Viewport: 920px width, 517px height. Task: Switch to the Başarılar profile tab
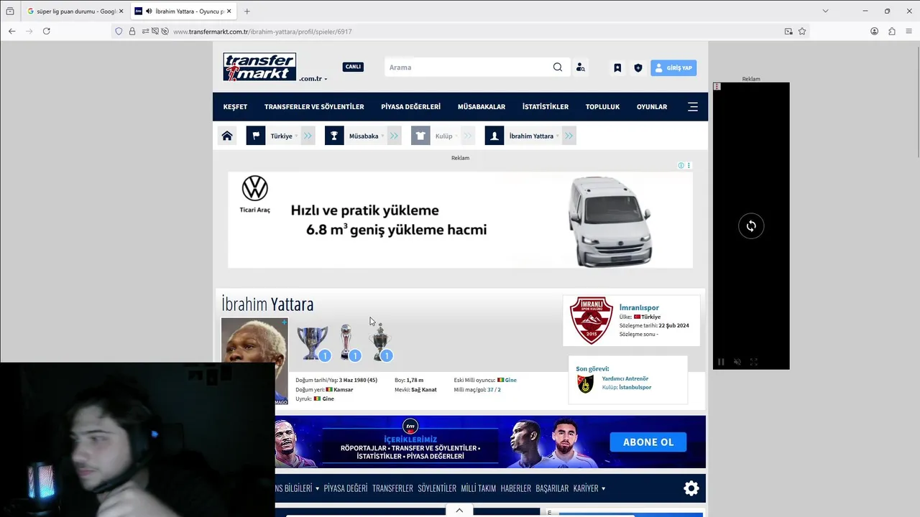point(552,488)
